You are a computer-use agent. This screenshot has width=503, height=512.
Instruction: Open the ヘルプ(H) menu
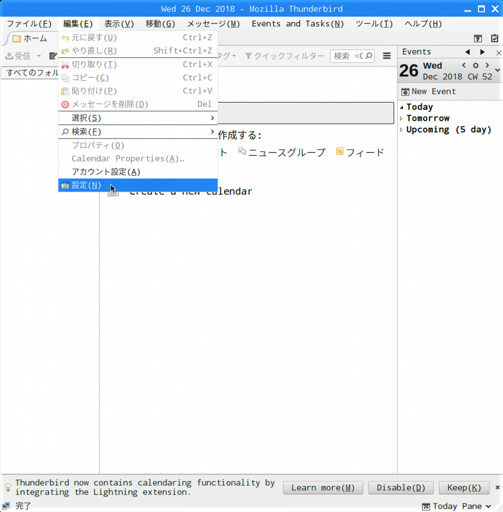click(x=423, y=24)
